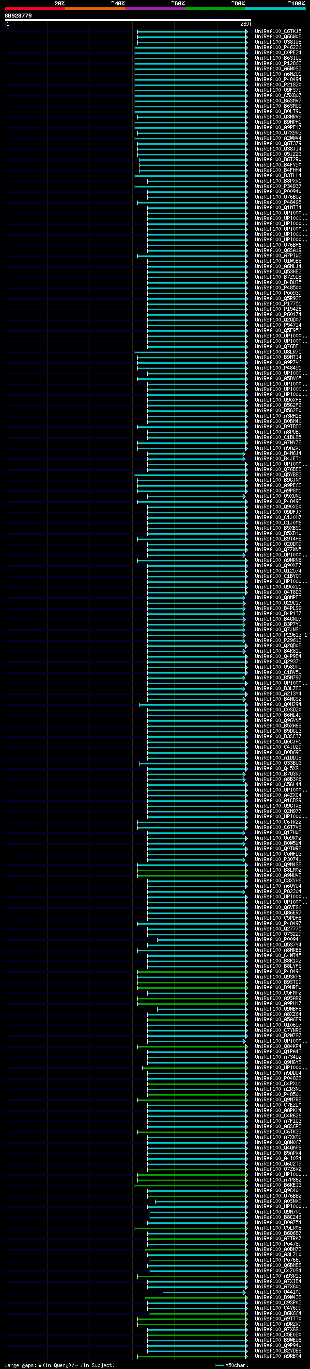310x1369 pixels.
Task: Click the label UniRef100_P29613-1
Action: 281,635
